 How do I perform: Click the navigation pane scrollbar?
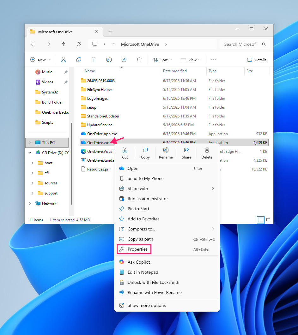pos(71,164)
